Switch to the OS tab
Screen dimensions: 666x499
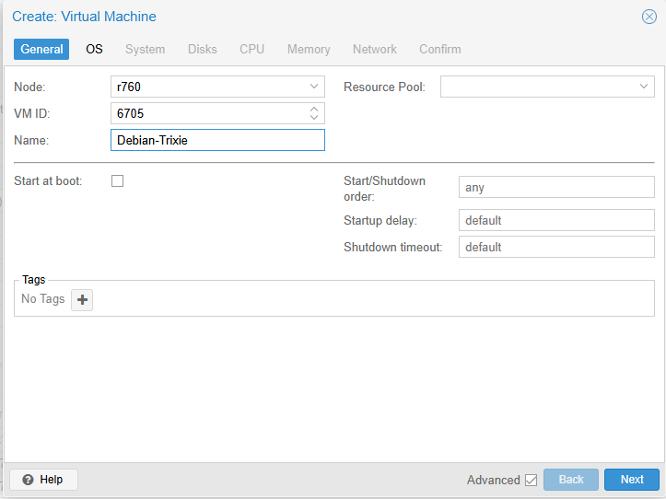click(x=94, y=49)
